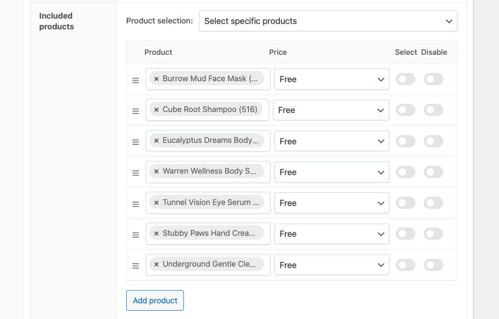Remove the Eucalyptus Dreams Body product tag

pos(156,140)
